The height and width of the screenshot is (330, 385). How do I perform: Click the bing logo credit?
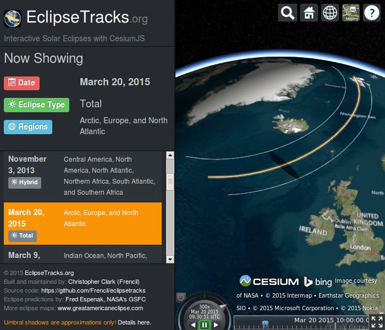[x=318, y=282]
